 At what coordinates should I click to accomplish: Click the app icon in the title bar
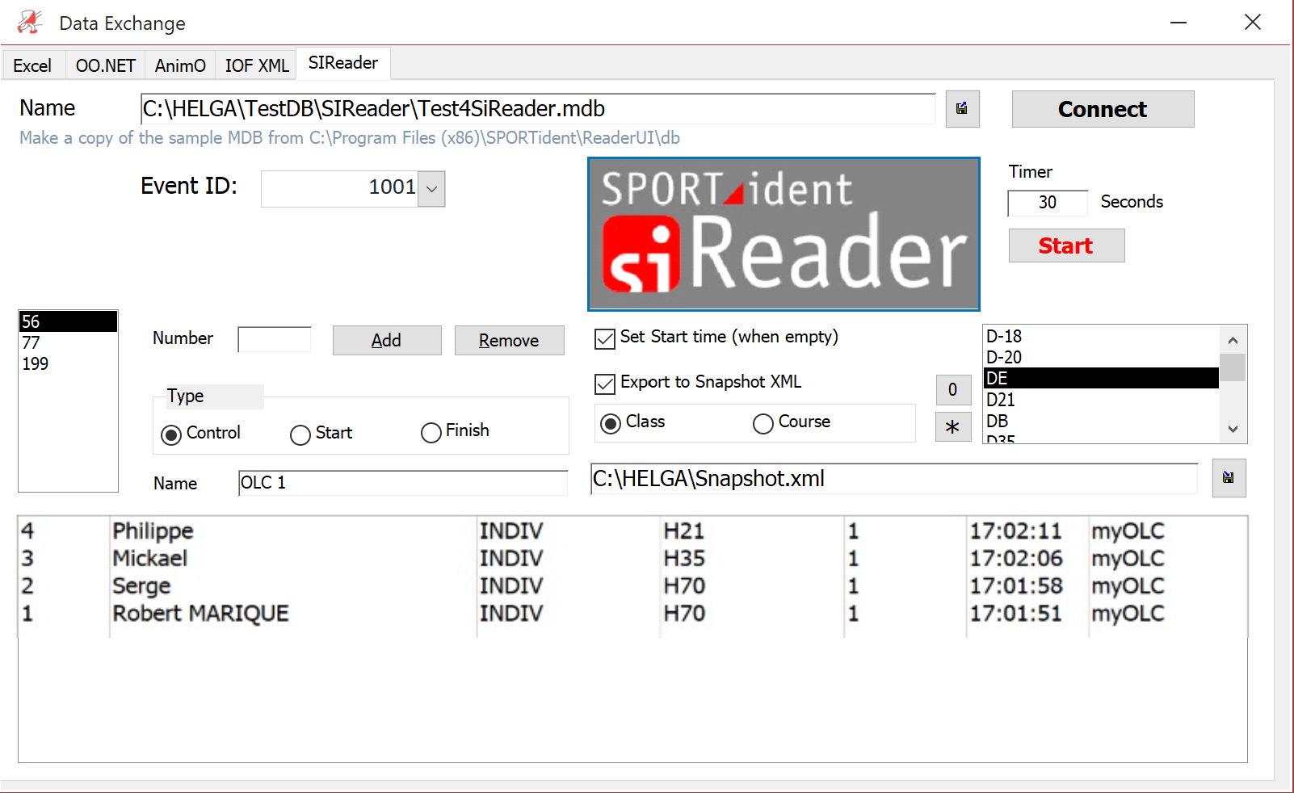coord(30,23)
